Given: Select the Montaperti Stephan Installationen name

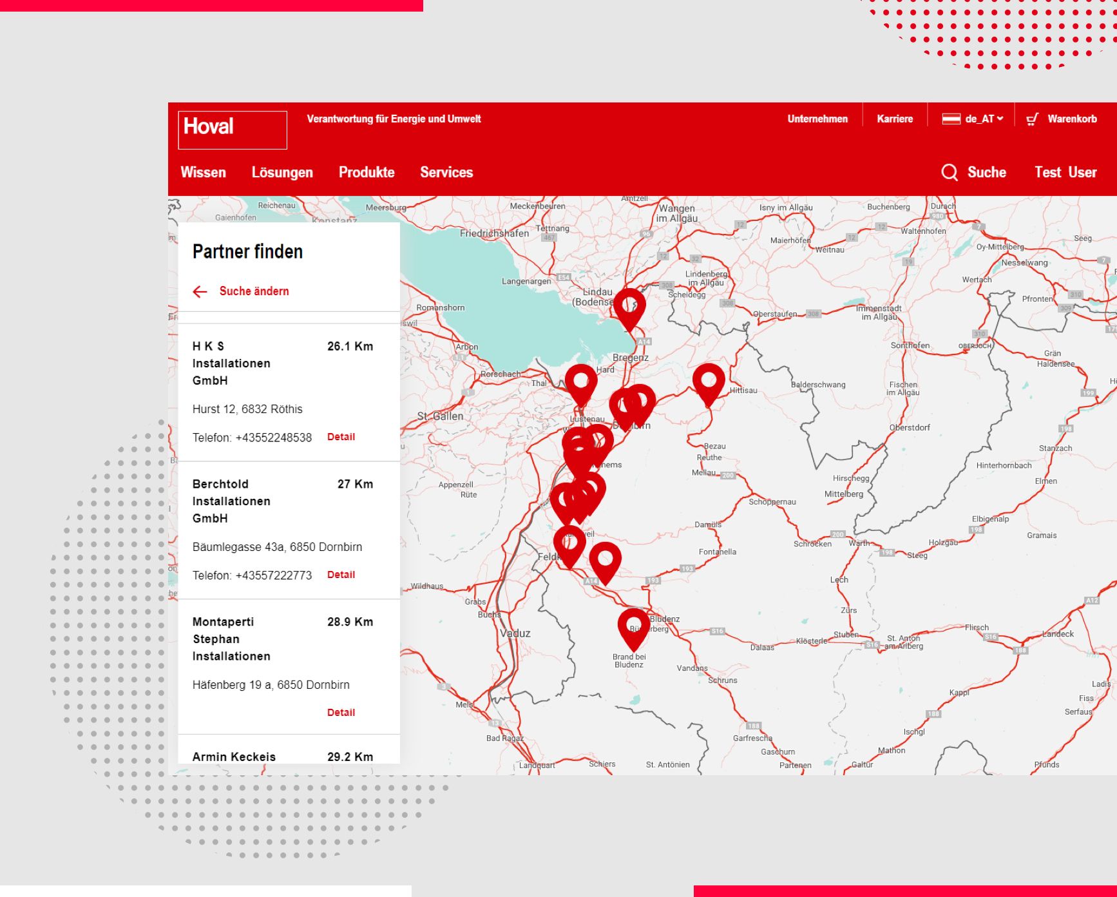Looking at the screenshot, I should 231,639.
